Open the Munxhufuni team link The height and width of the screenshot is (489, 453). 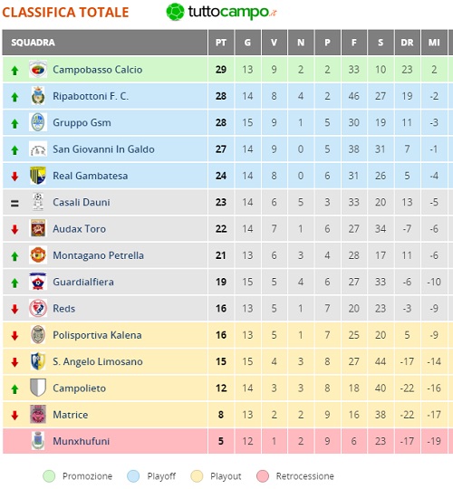pyautogui.click(x=82, y=441)
